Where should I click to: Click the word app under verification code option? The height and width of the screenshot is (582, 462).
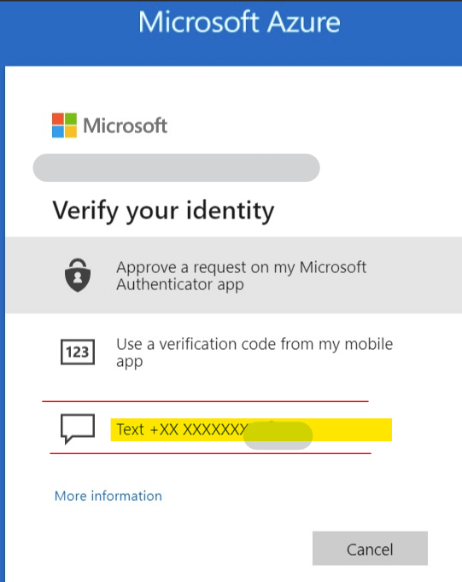click(x=129, y=362)
